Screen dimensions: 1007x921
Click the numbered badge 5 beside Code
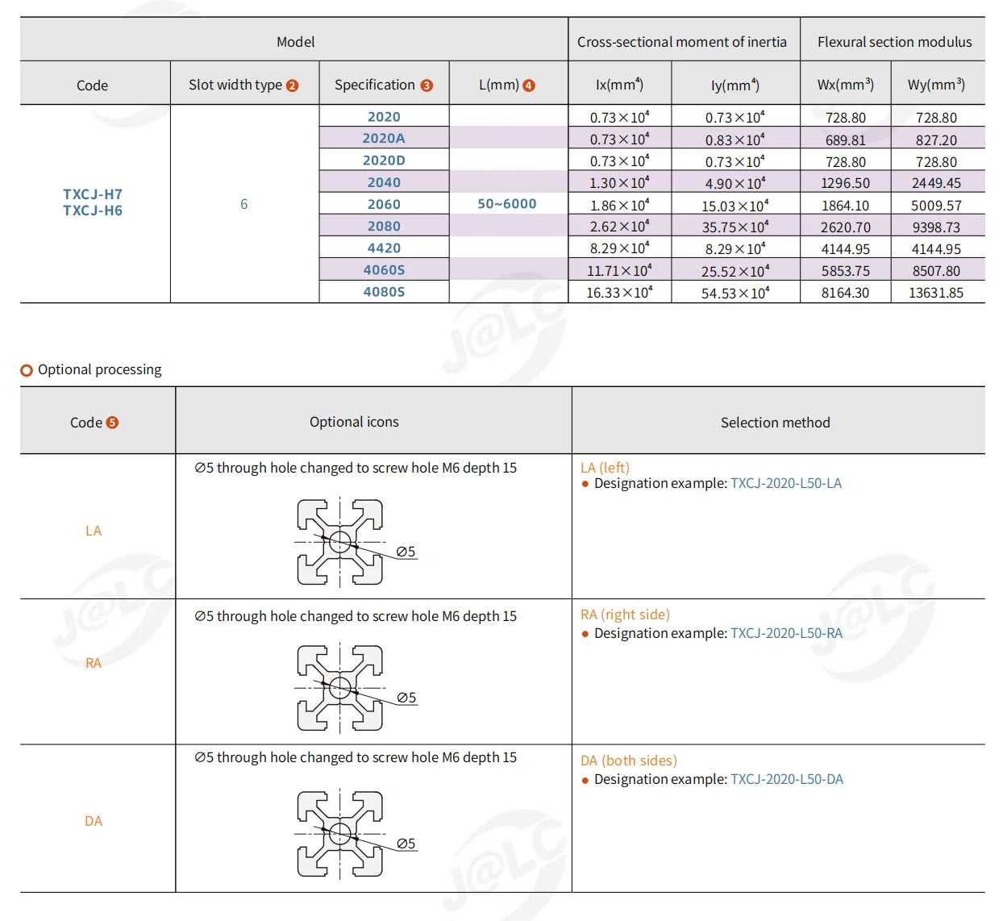(x=112, y=423)
